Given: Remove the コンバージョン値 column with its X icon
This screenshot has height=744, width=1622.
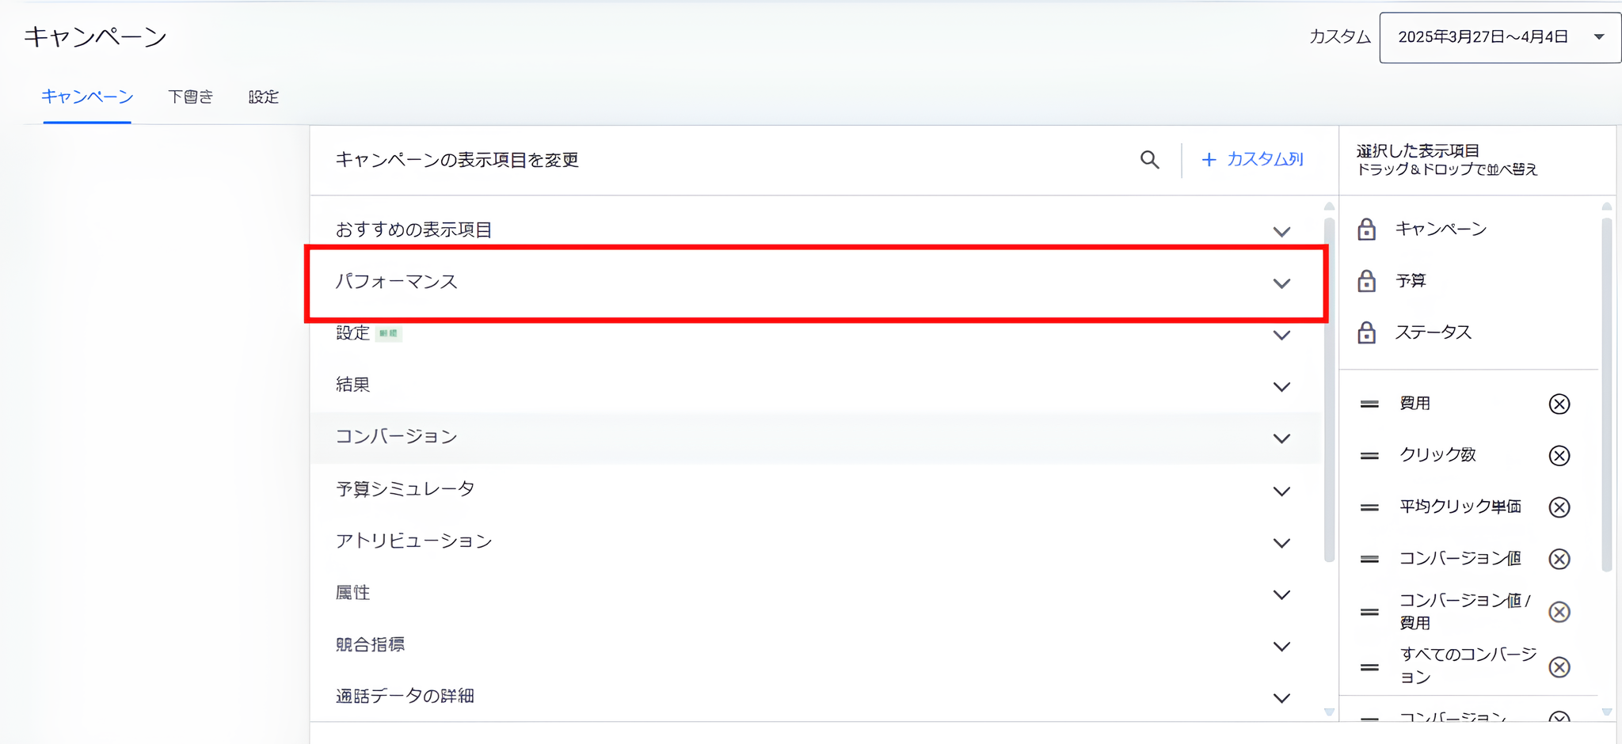Looking at the screenshot, I should click(x=1559, y=559).
